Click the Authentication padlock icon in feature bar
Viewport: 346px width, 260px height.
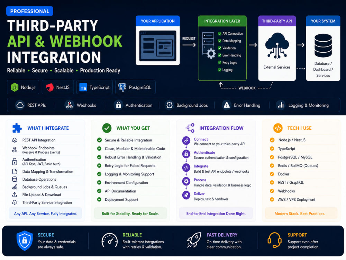pos(118,105)
